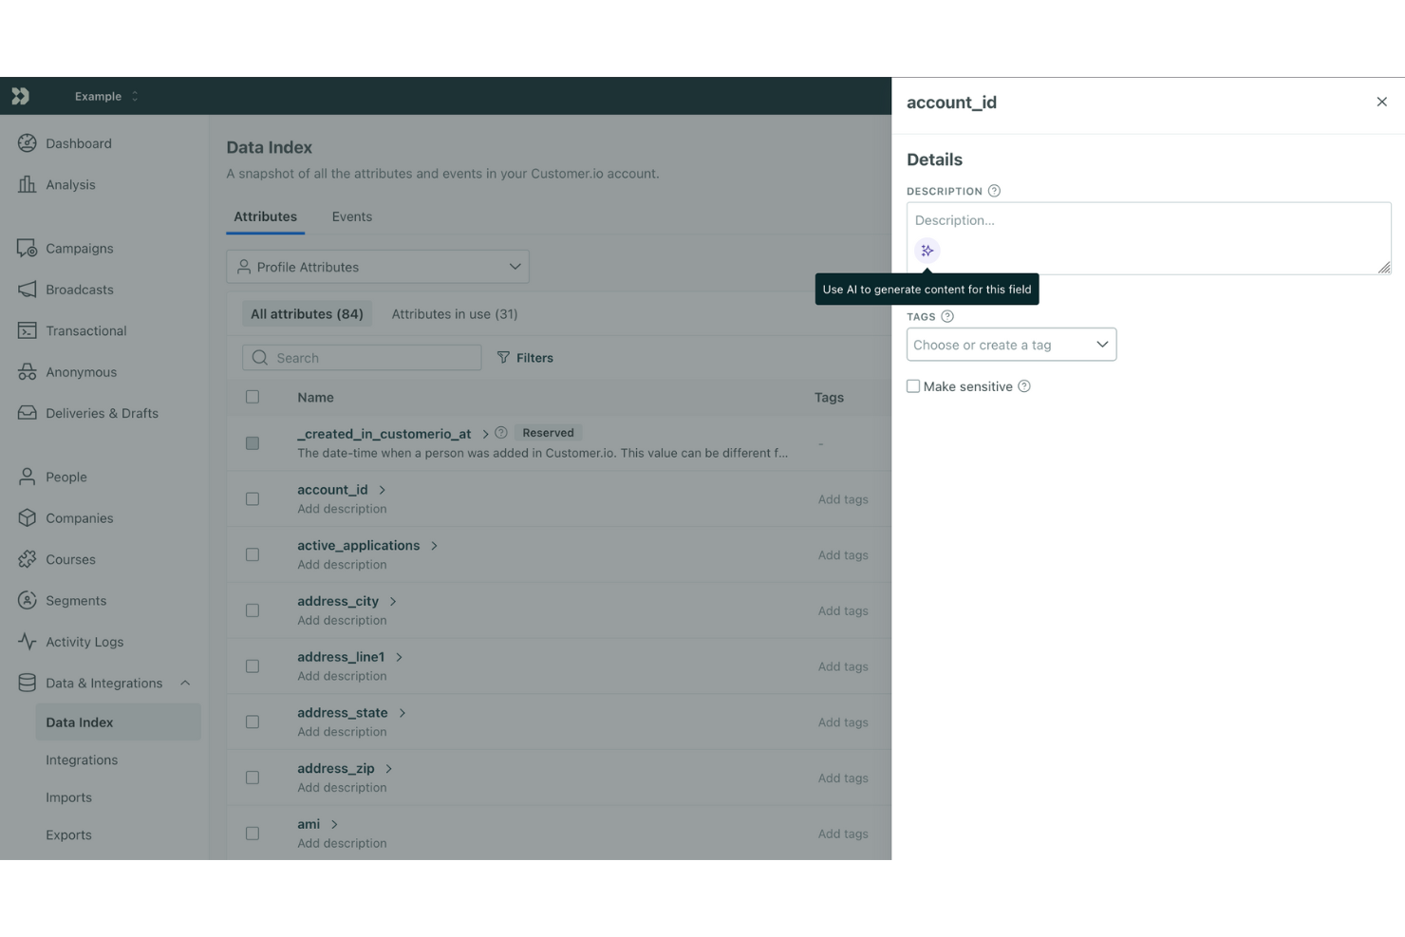Click the Filters funnel icon

coord(503,357)
